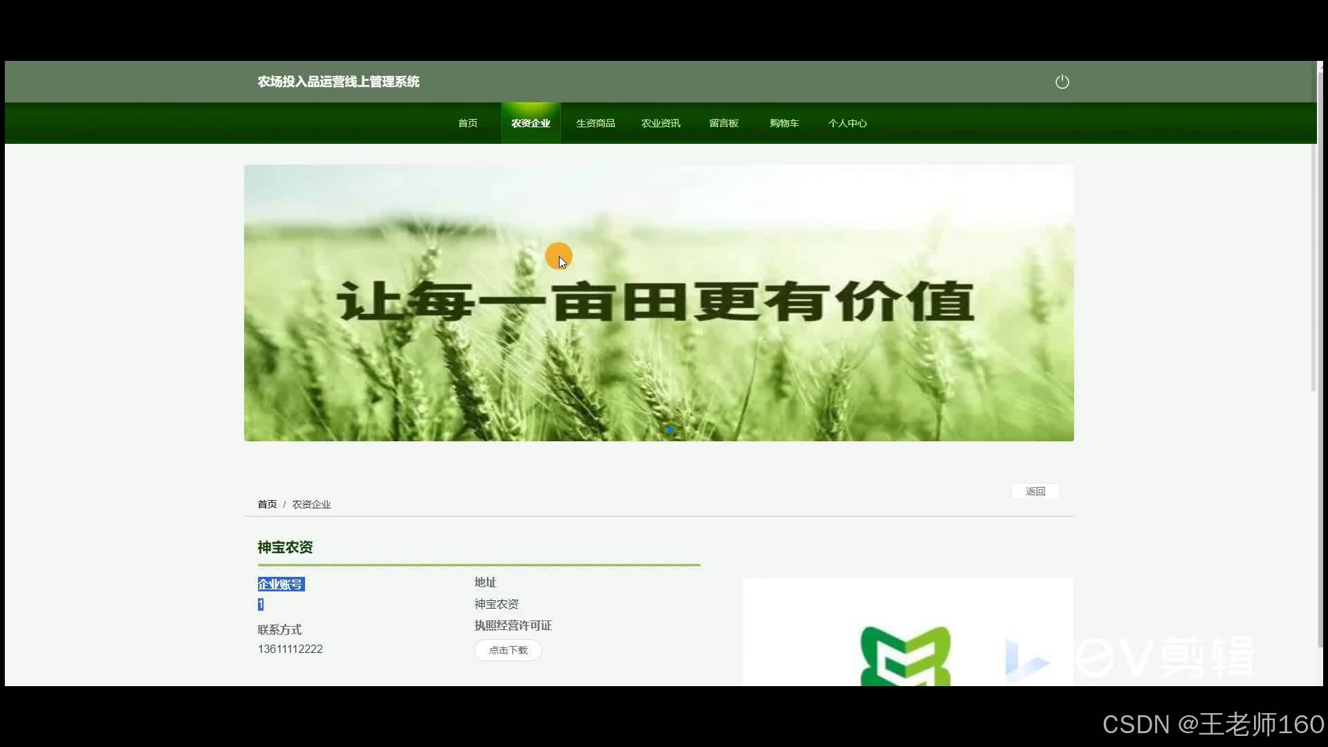Click the highlighted 企业账号 label
This screenshot has height=747, width=1328.
click(280, 584)
